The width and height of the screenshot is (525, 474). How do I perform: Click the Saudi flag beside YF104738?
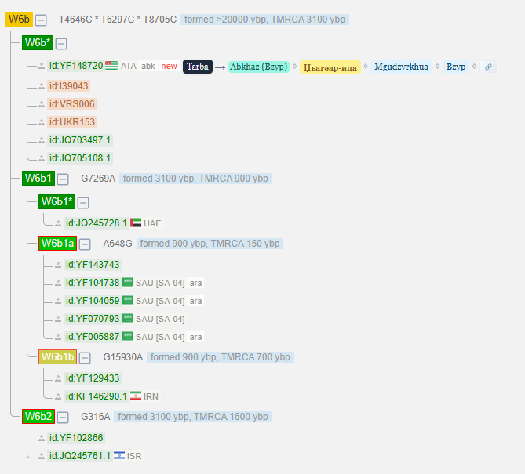pos(128,282)
